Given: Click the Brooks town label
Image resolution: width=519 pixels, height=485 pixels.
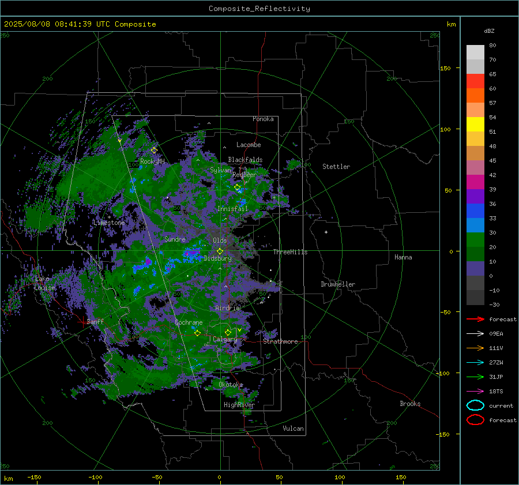Looking at the screenshot, I should click(x=410, y=404).
